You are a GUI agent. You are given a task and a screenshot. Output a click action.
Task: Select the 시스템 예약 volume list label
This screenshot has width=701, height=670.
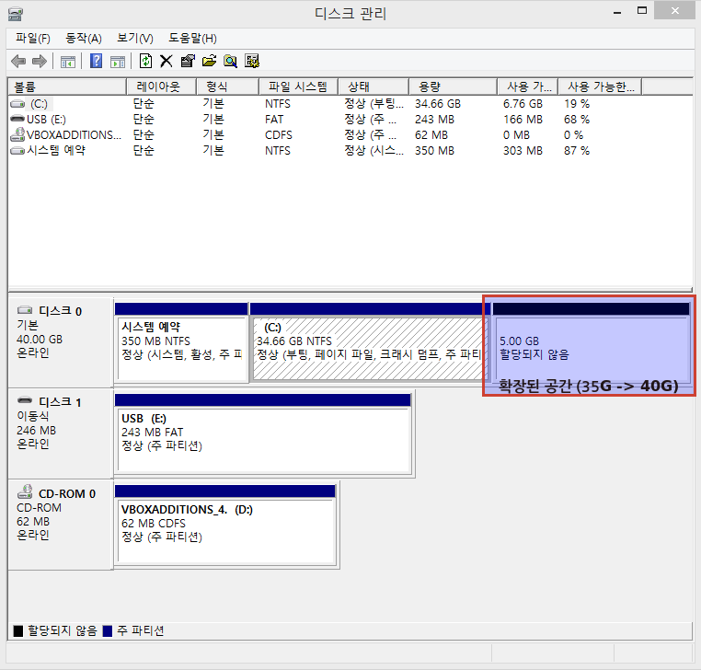(x=56, y=150)
